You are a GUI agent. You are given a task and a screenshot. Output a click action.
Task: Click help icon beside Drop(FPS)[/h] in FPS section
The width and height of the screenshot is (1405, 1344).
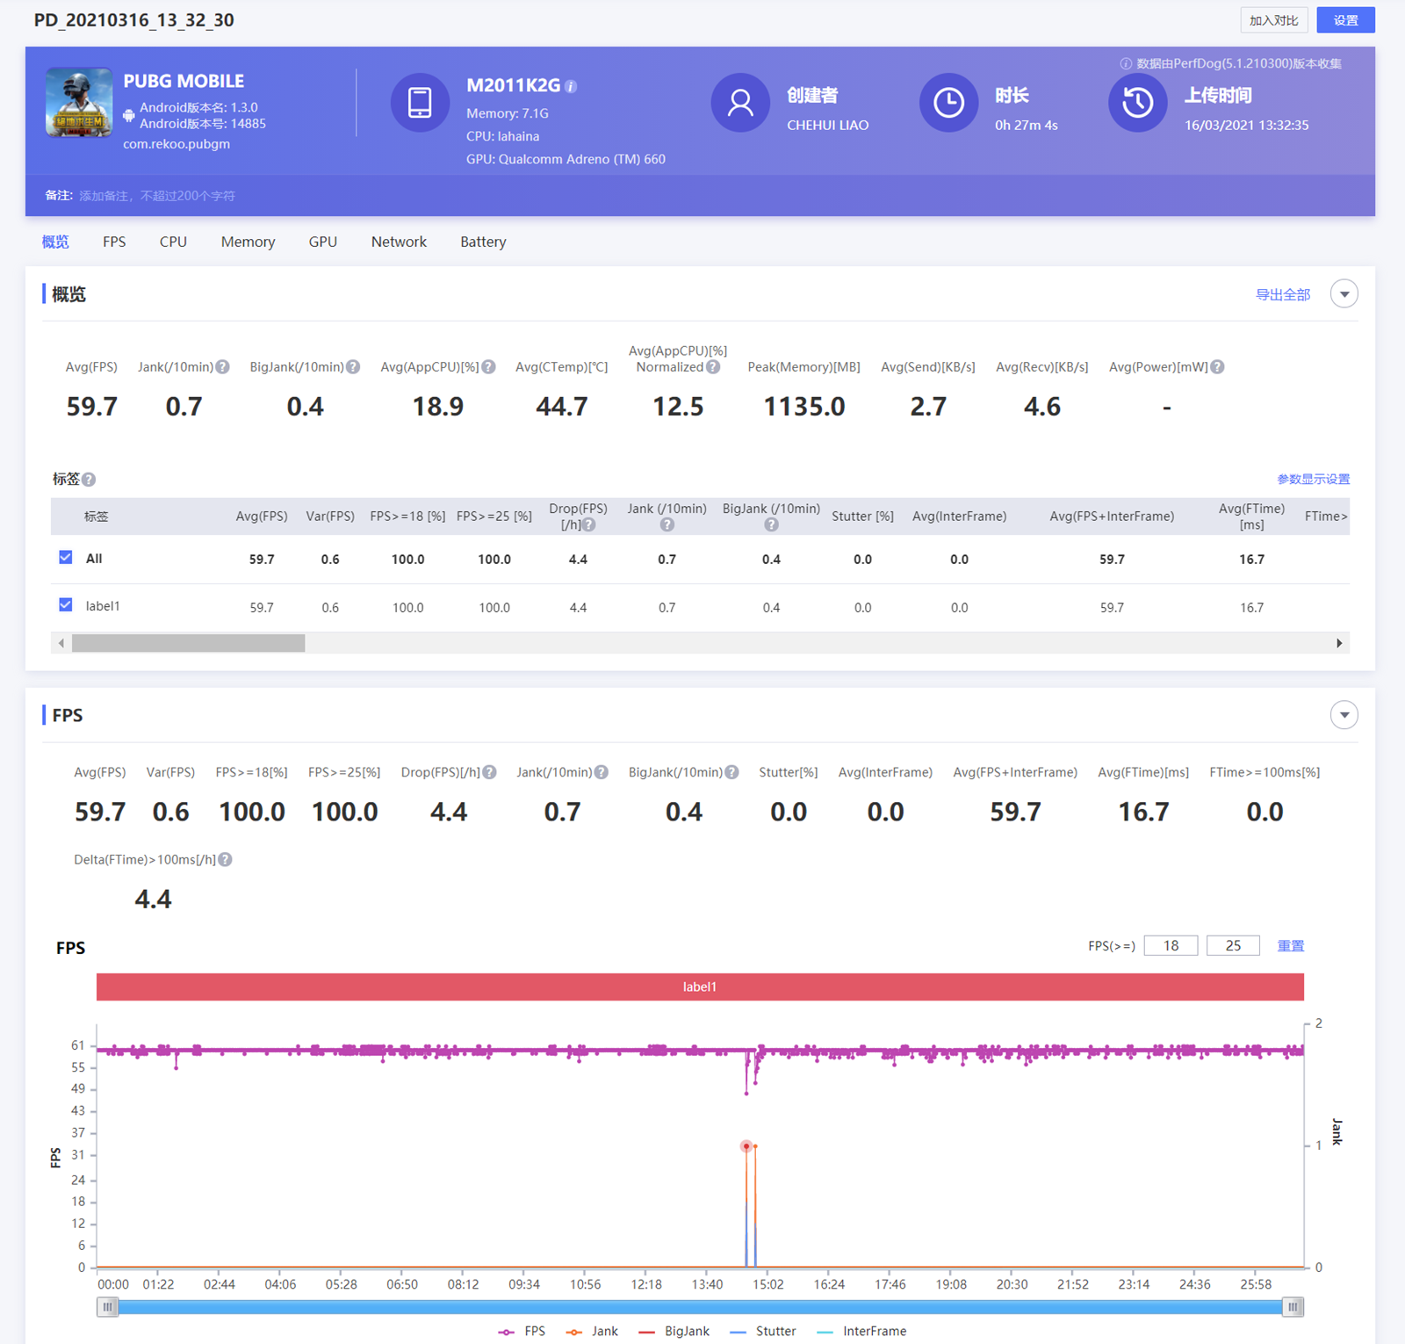[490, 772]
